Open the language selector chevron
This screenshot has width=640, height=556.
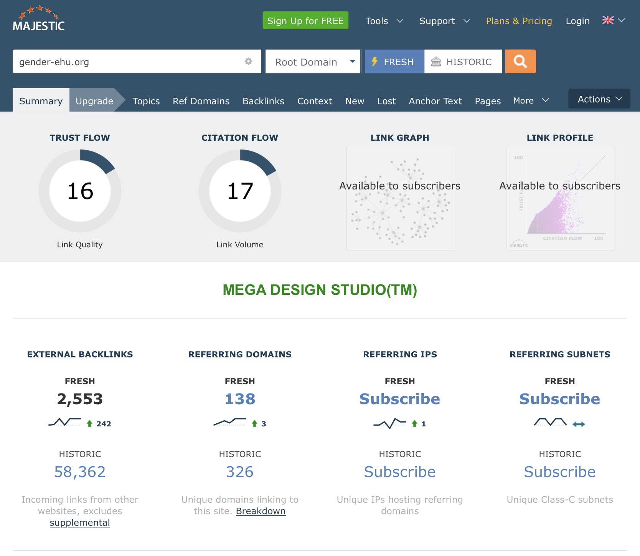pos(622,20)
